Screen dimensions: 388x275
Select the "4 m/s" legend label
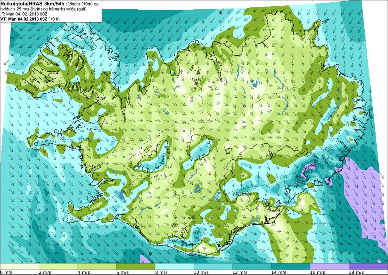pos(84,272)
